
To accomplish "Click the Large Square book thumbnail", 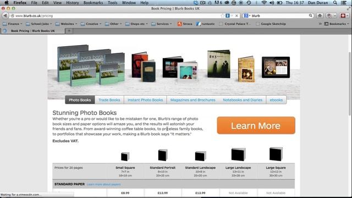I will [276, 154].
